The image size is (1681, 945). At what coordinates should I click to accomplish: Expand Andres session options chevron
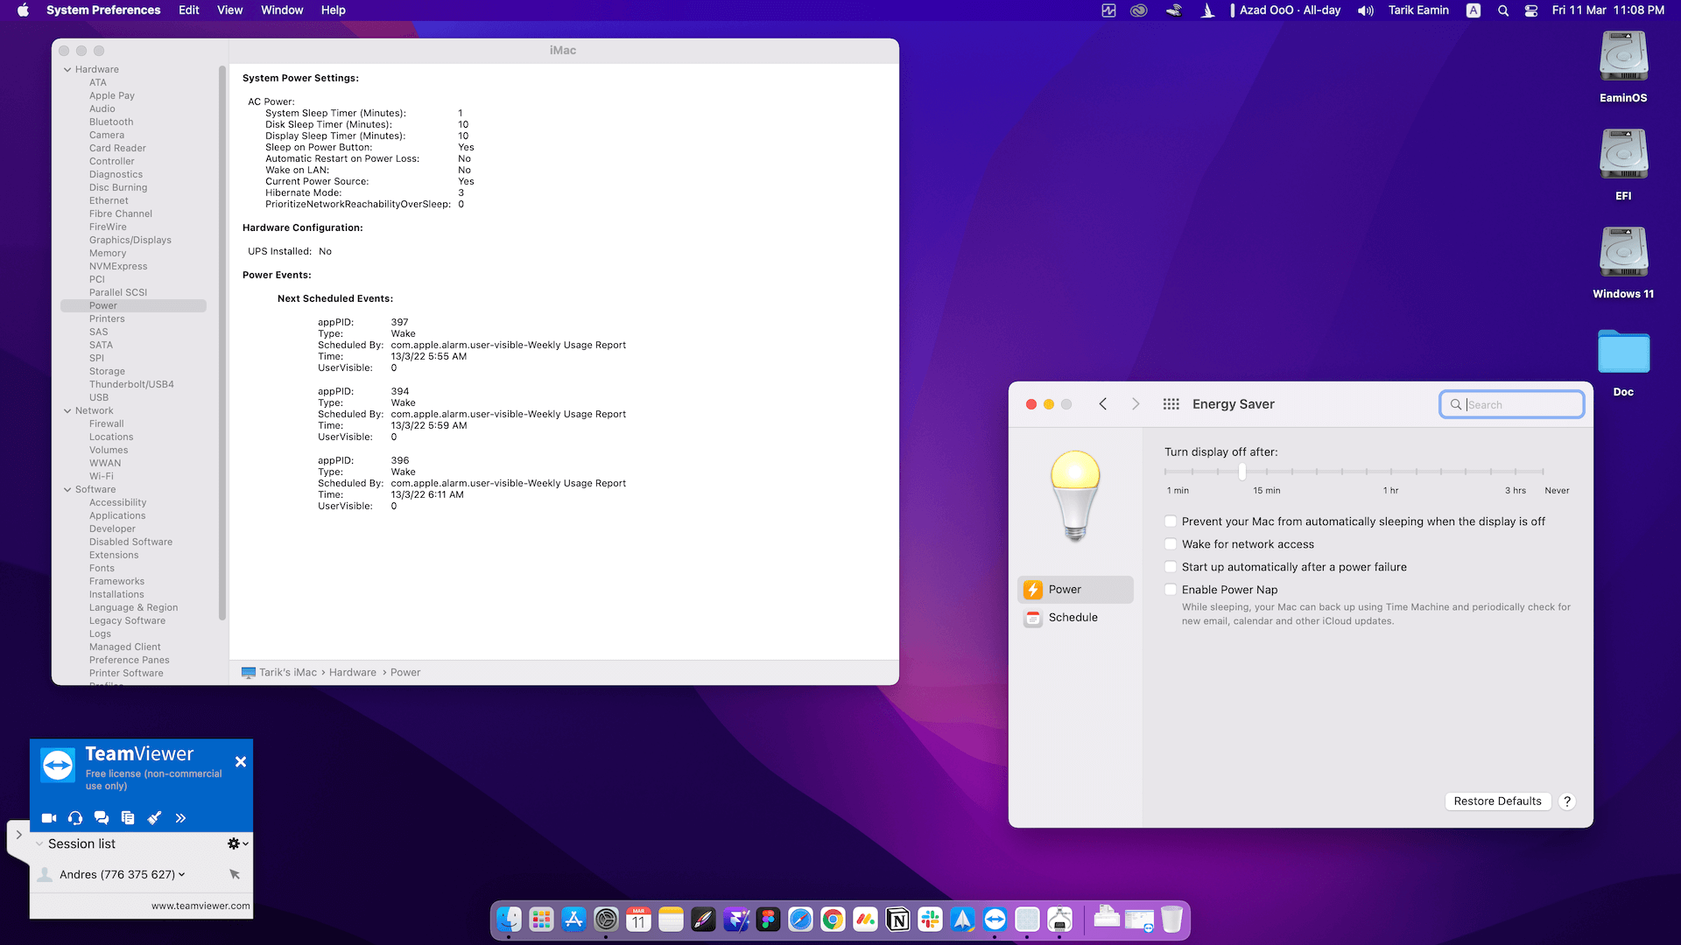click(182, 874)
